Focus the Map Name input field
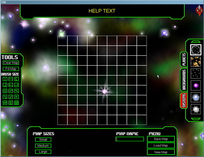The image size is (204, 157). [130, 139]
